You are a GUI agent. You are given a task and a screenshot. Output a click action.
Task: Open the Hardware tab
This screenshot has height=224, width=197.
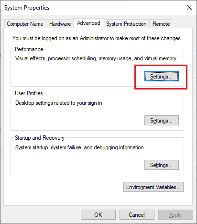(x=60, y=24)
